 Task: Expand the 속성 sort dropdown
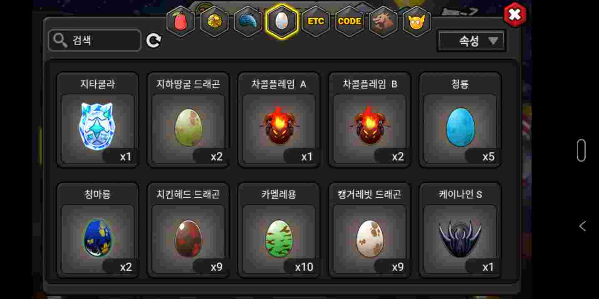471,41
